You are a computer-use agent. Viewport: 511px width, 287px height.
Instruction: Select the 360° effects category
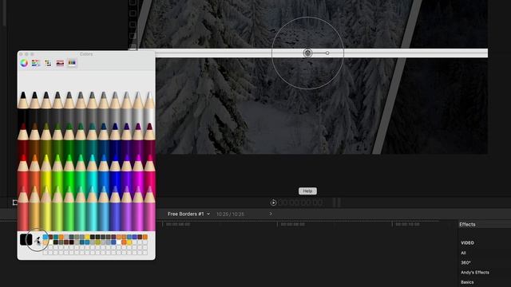point(465,262)
